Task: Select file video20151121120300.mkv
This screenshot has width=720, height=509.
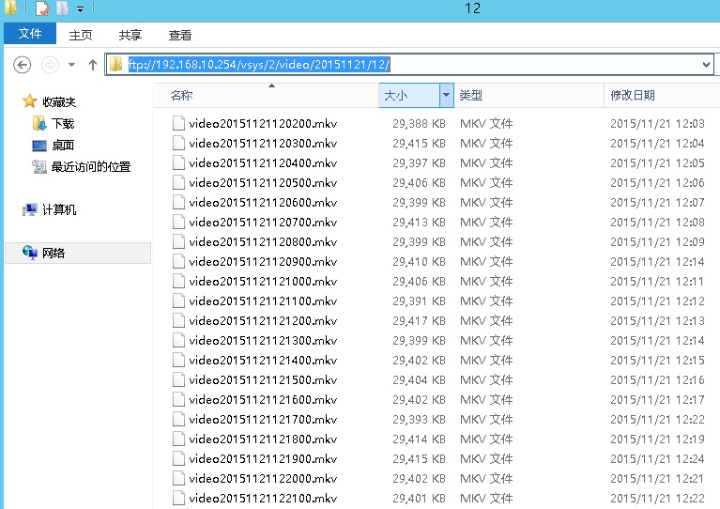Action: click(263, 143)
